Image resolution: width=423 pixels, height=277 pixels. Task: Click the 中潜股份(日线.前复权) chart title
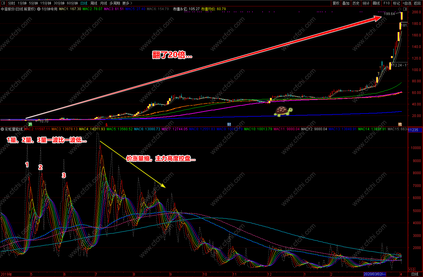tap(18, 9)
